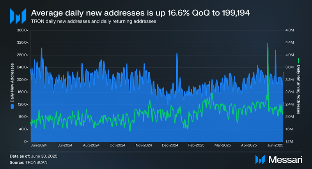Click the blue Daily New Addresses legend marker

pyautogui.click(x=12, y=107)
